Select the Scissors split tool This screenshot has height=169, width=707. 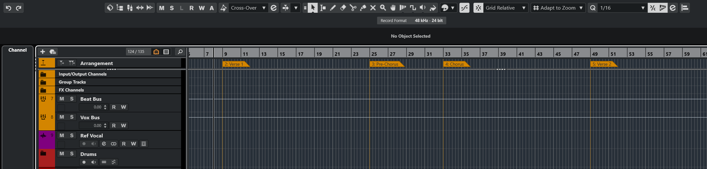click(x=353, y=8)
